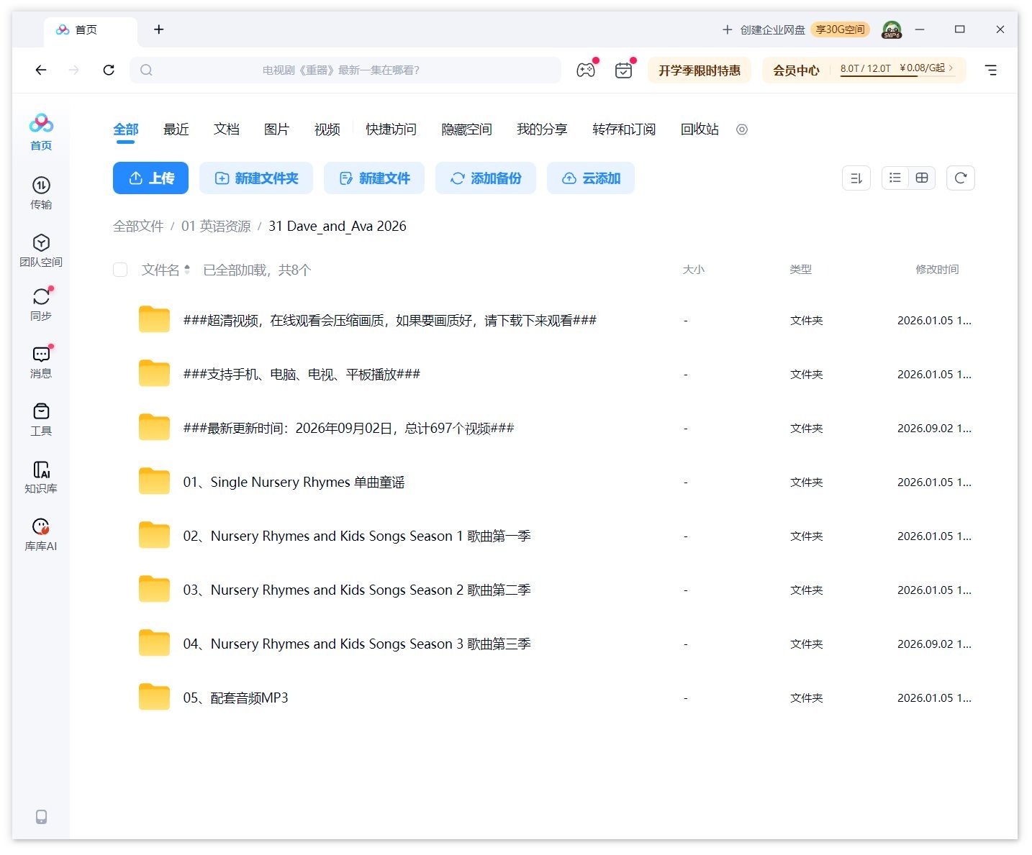Viewport: 1032px width, 855px height.
Task: Click 创建企业网盘 link
Action: pos(764,29)
